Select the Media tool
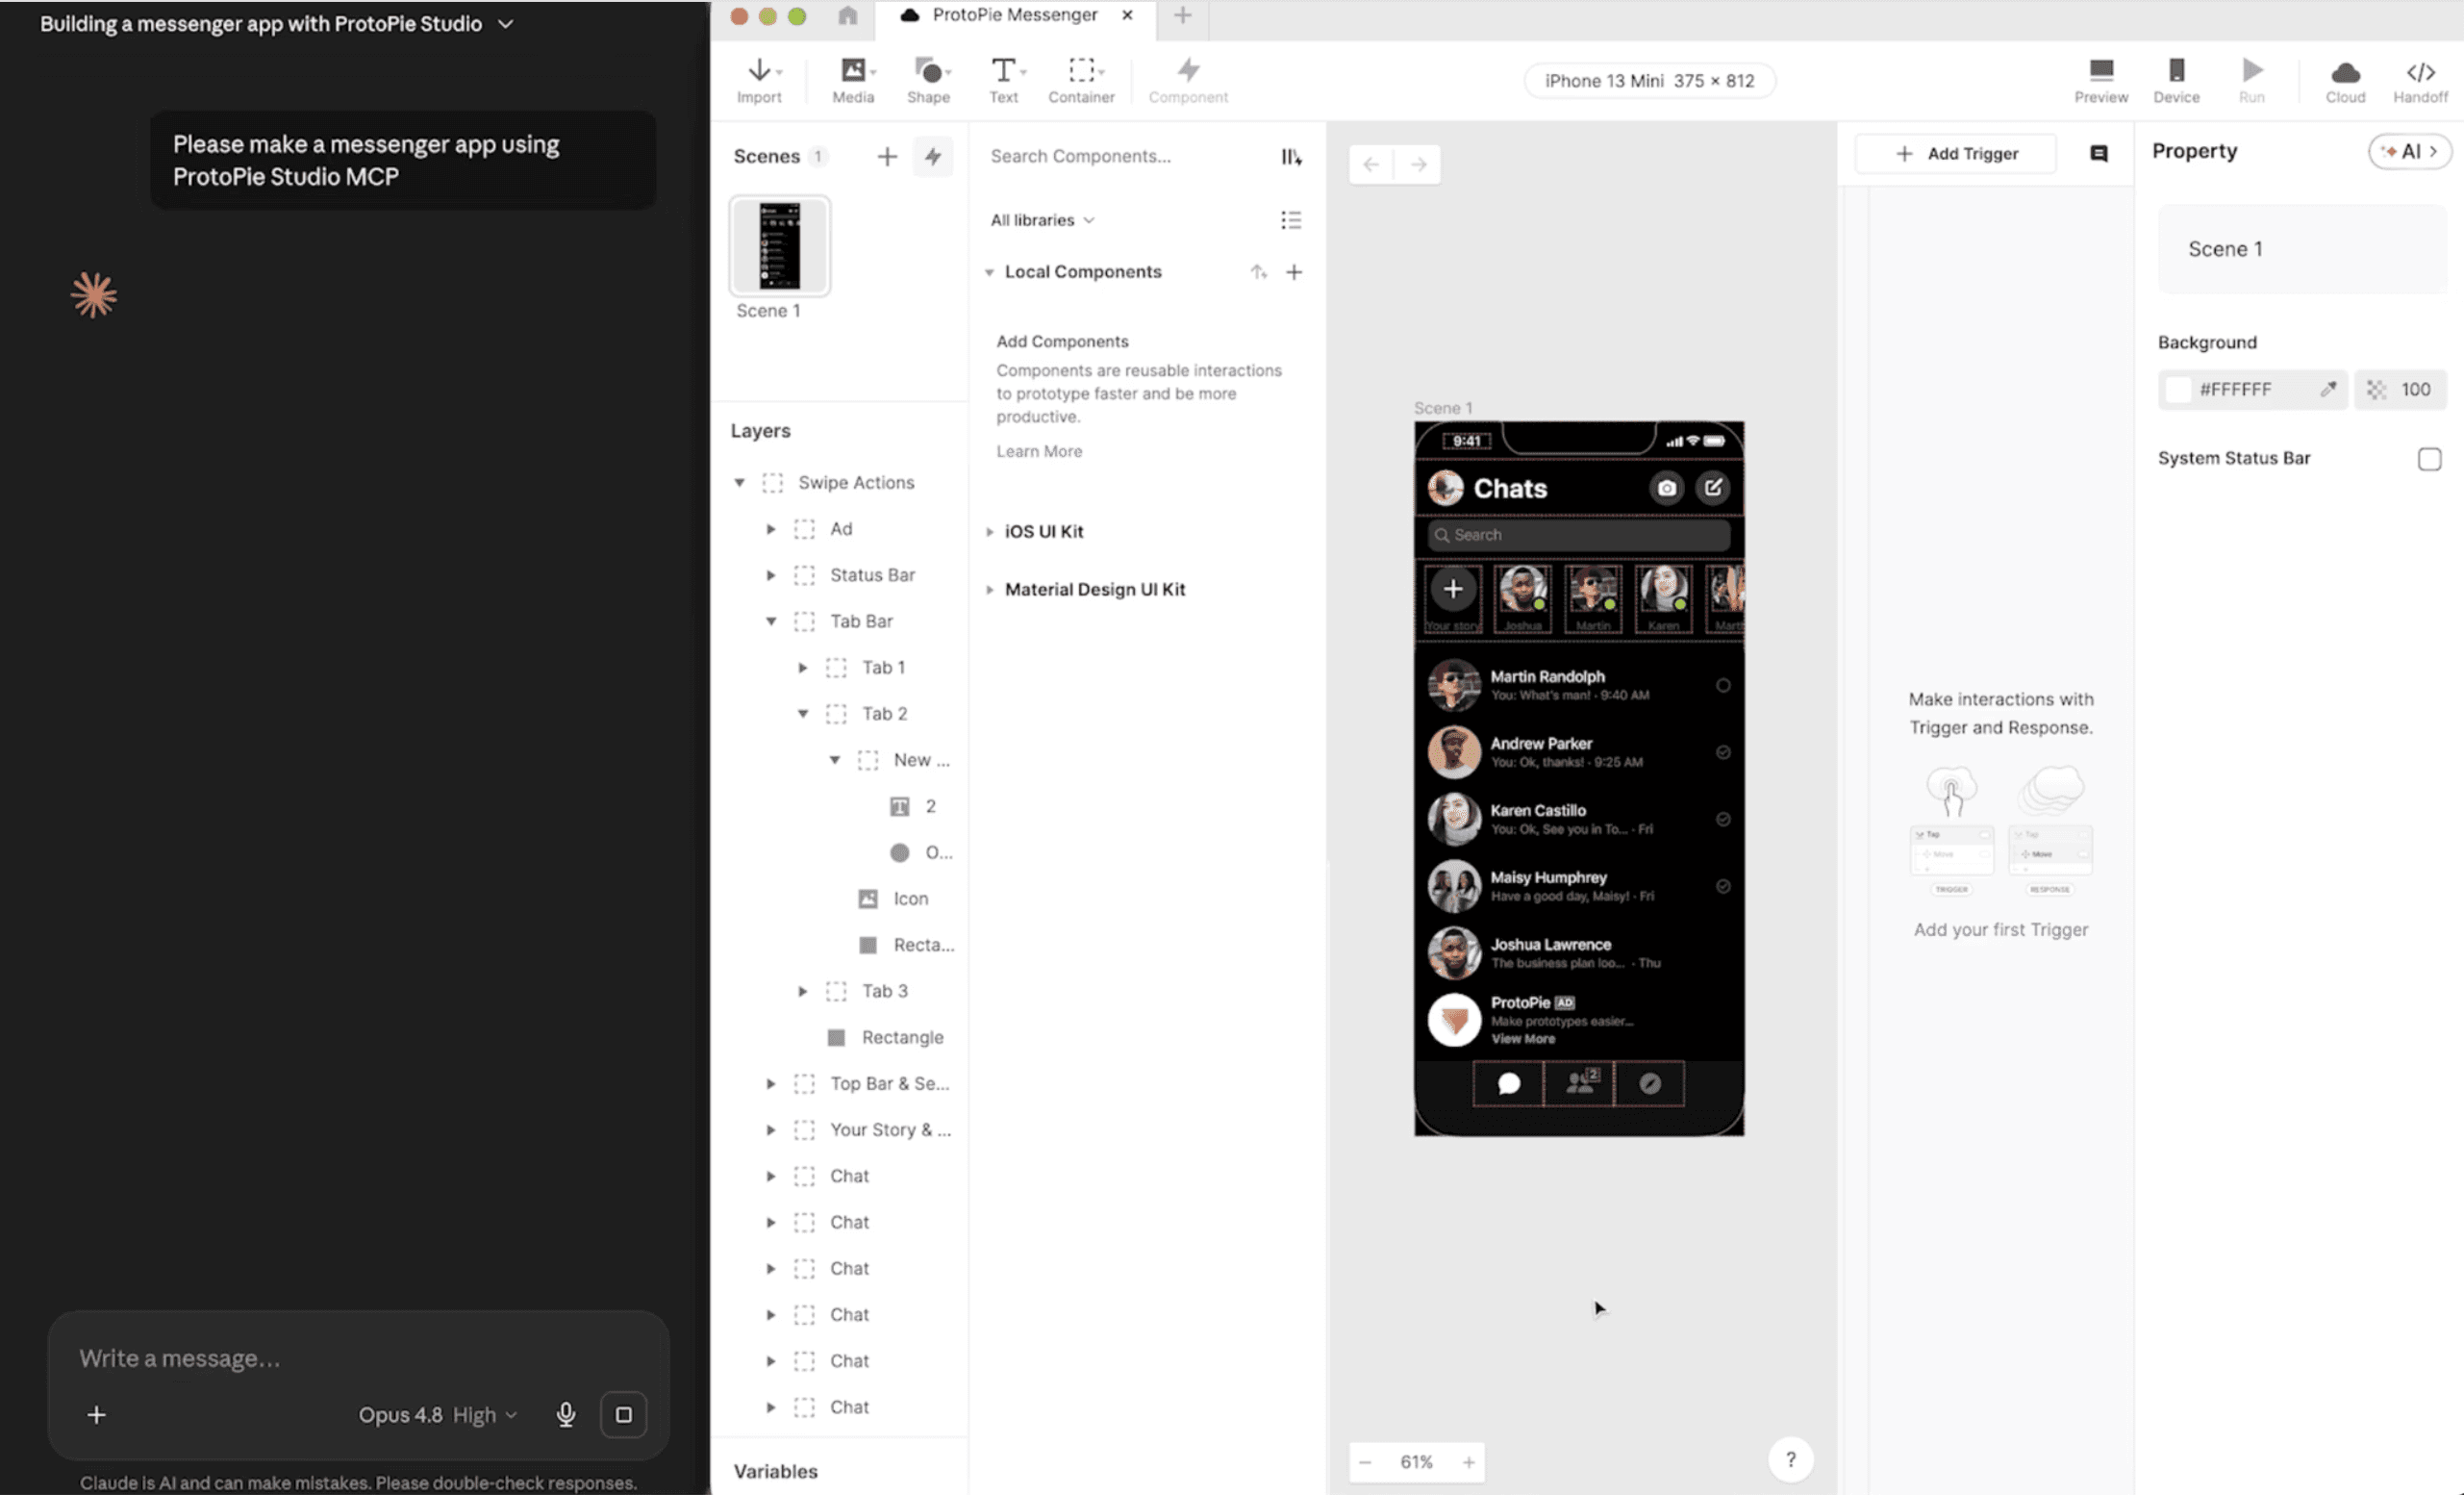Screen dimensions: 2464x1495 click(x=853, y=80)
